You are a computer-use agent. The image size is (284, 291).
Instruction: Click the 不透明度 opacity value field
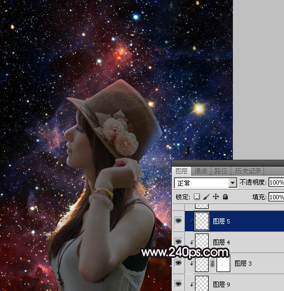(x=277, y=182)
